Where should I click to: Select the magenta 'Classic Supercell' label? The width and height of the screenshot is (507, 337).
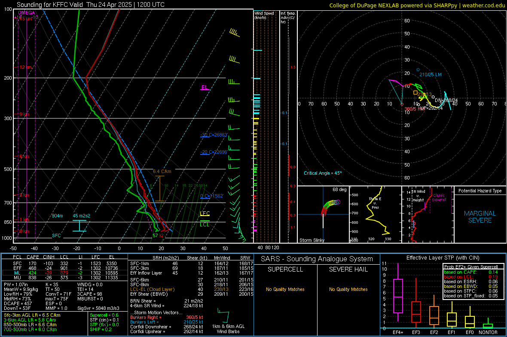point(439,198)
